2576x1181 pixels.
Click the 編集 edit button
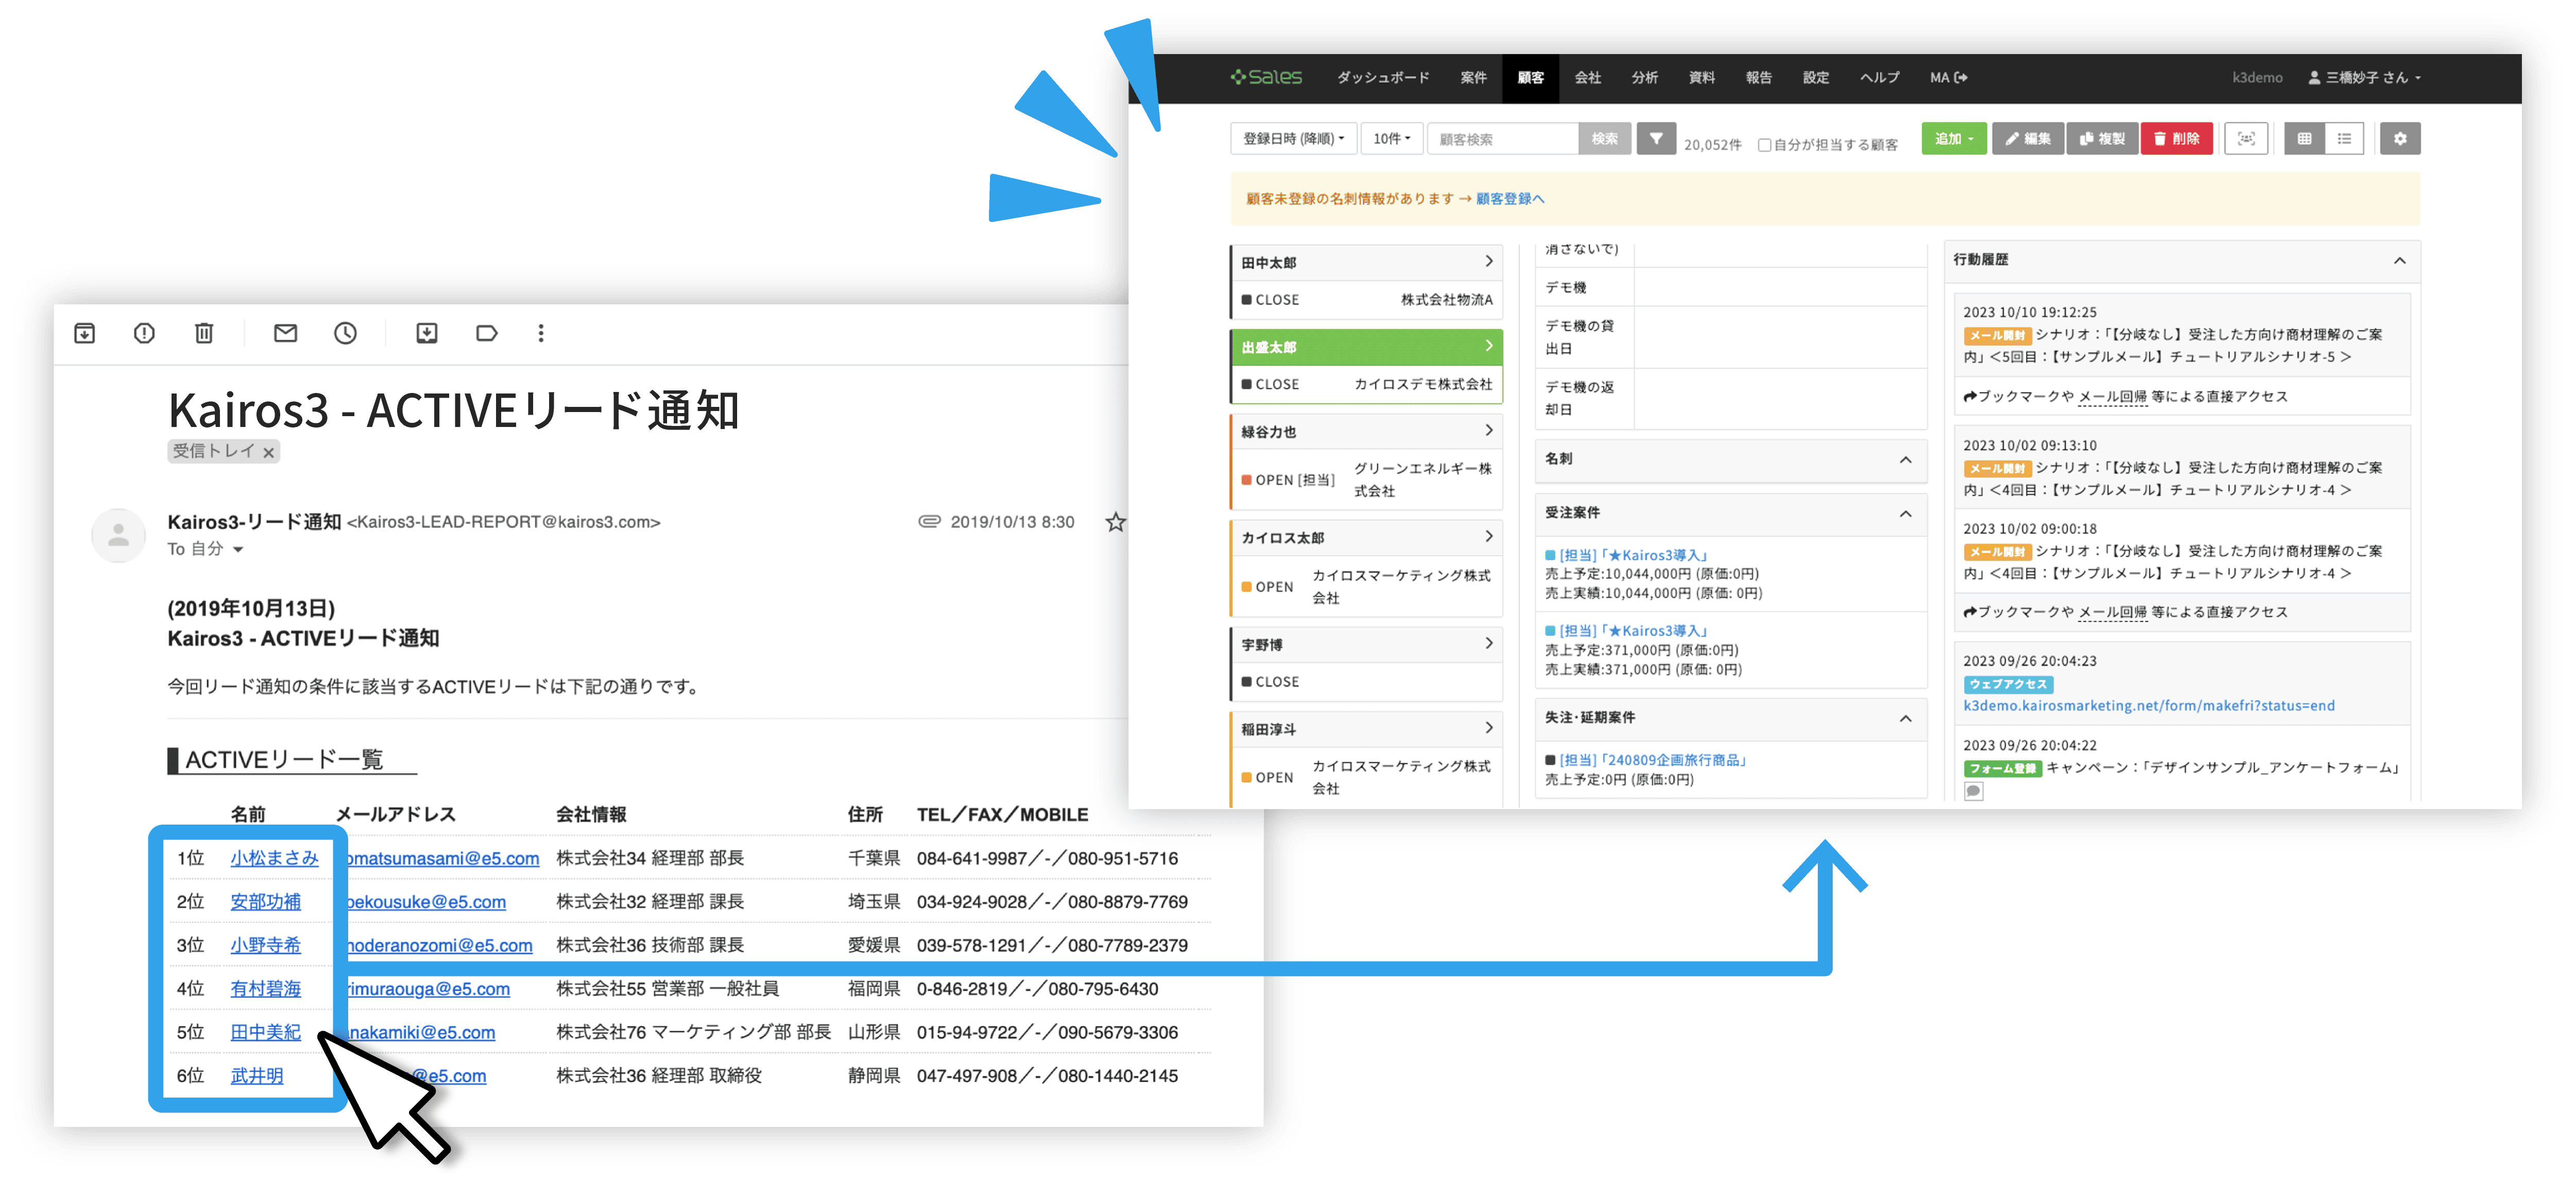[x=2027, y=139]
